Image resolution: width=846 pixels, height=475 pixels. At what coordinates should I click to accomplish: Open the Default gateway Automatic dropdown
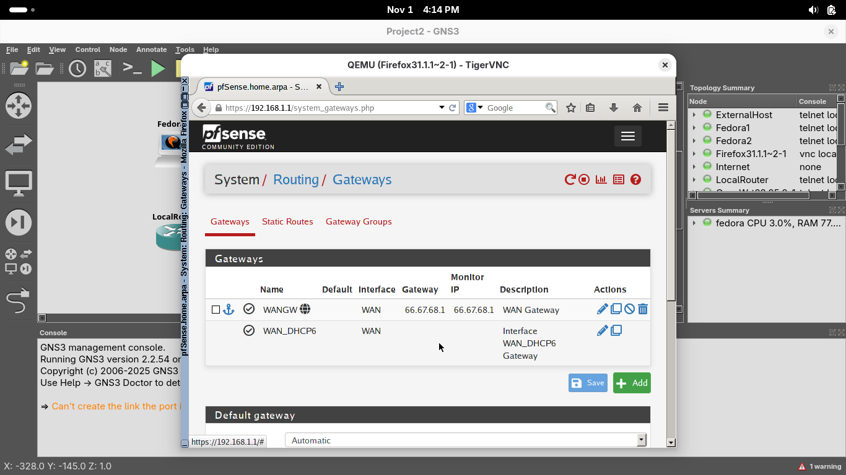(465, 440)
